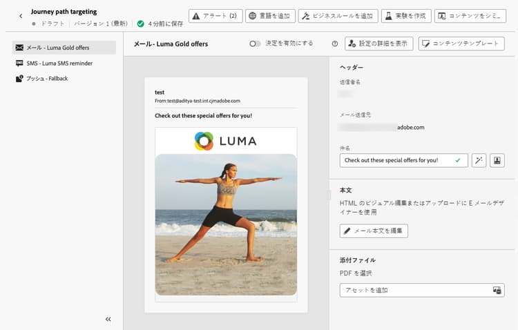Click the ドラフト draft status label
Viewport: 518px width, 330px height.
pos(52,23)
